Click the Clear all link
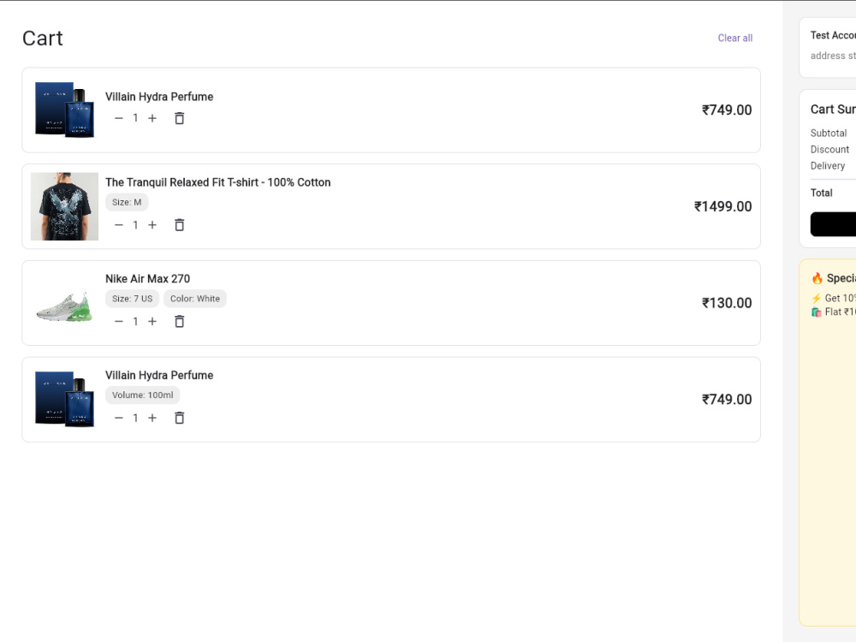The image size is (856, 642). click(x=734, y=39)
